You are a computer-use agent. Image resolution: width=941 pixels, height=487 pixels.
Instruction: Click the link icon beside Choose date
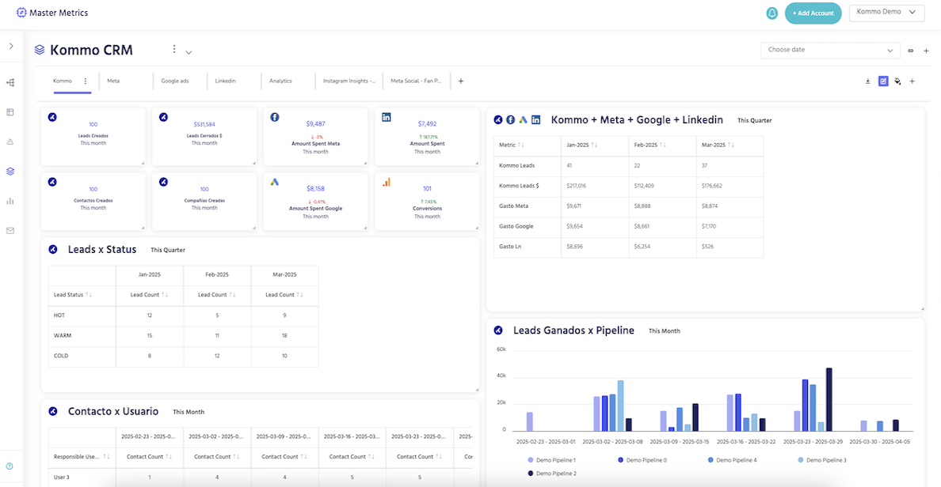(910, 51)
